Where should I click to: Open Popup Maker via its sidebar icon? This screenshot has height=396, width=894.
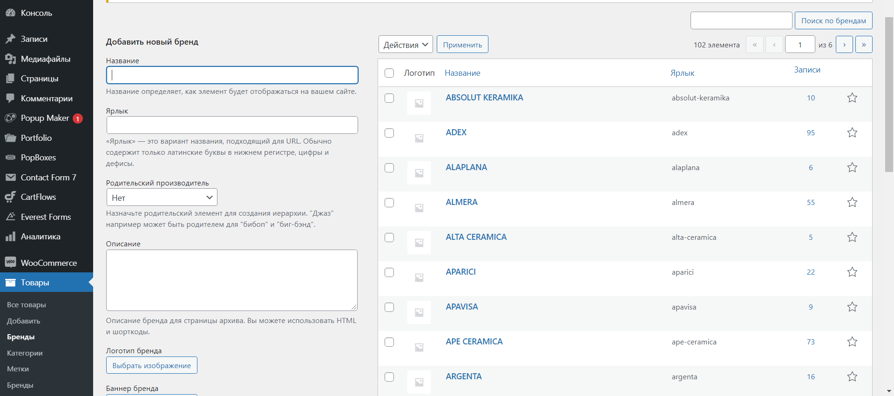pyautogui.click(x=10, y=118)
